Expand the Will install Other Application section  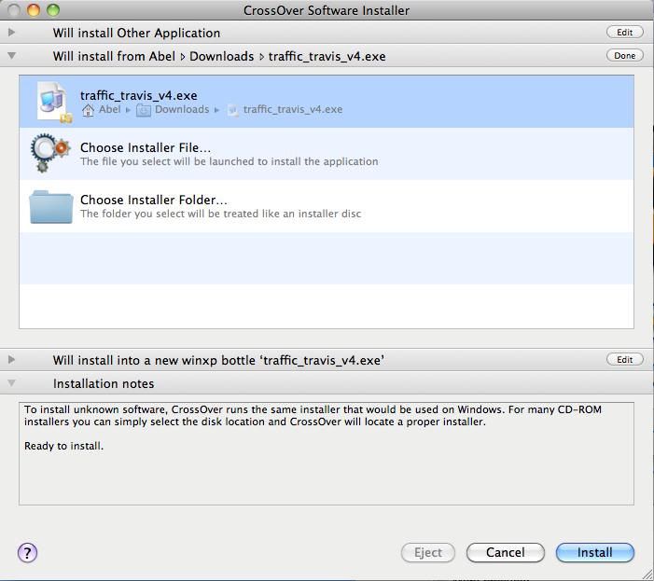pyautogui.click(x=12, y=32)
